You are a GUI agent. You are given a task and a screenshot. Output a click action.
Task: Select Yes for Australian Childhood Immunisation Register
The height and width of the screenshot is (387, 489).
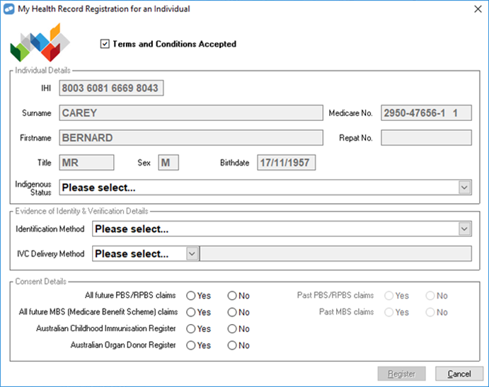click(x=191, y=329)
